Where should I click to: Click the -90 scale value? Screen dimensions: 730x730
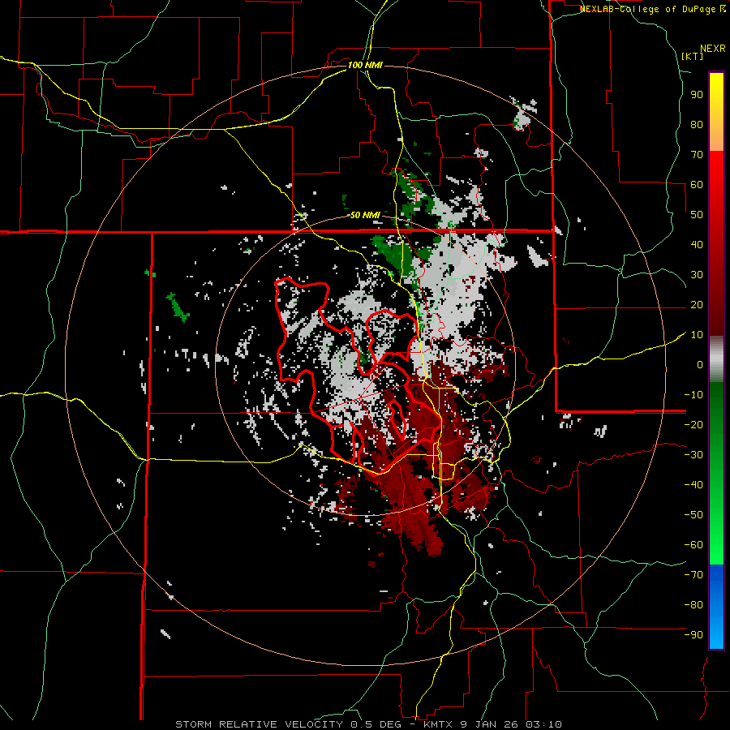click(x=693, y=635)
